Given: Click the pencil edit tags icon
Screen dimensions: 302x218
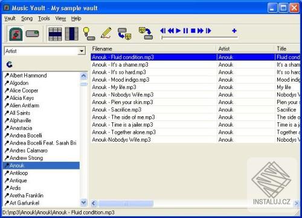Looking at the screenshot, I should click(x=106, y=33).
